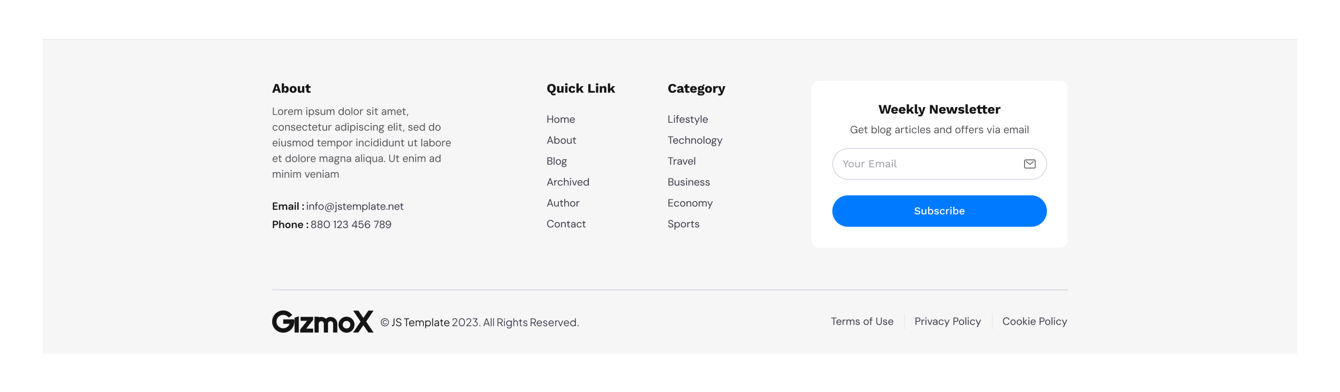Open the Home quick link
Image resolution: width=1340 pixels, height=392 pixels.
click(x=560, y=119)
